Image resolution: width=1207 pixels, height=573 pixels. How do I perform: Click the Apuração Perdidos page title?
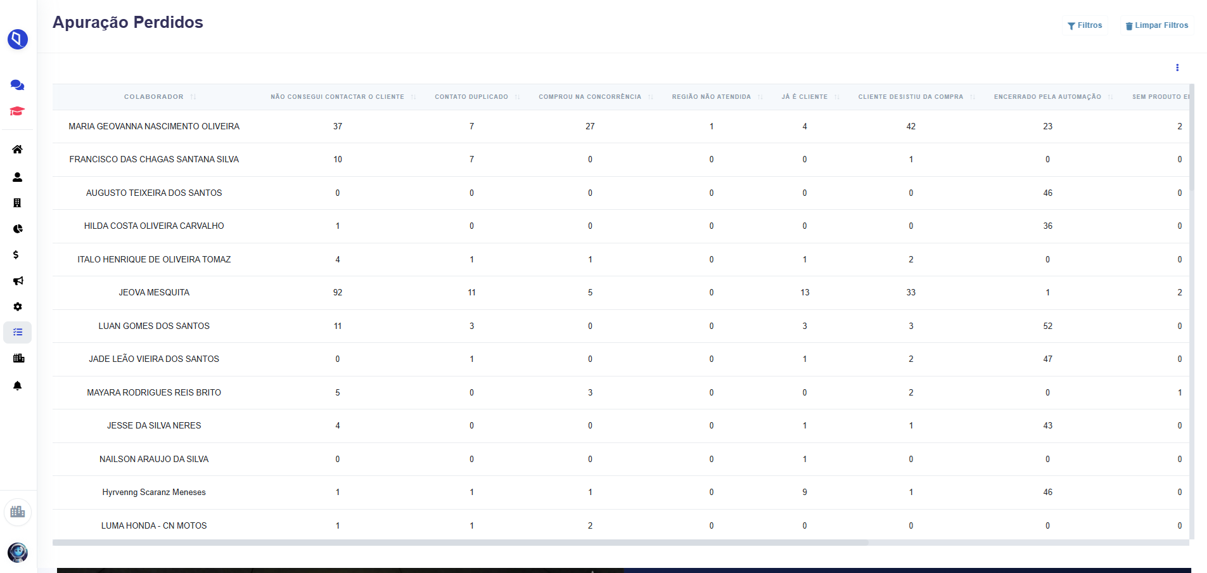coord(128,22)
